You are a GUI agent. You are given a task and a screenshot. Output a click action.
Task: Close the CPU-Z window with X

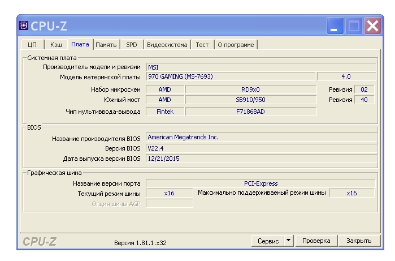coord(372,25)
